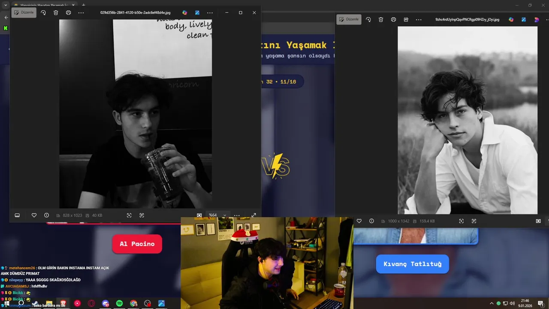Click Düzenle edit button in left photo window

24,12
